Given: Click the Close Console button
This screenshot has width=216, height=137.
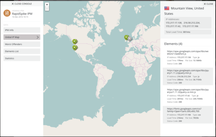Looking at the screenshot, I should [22, 4].
